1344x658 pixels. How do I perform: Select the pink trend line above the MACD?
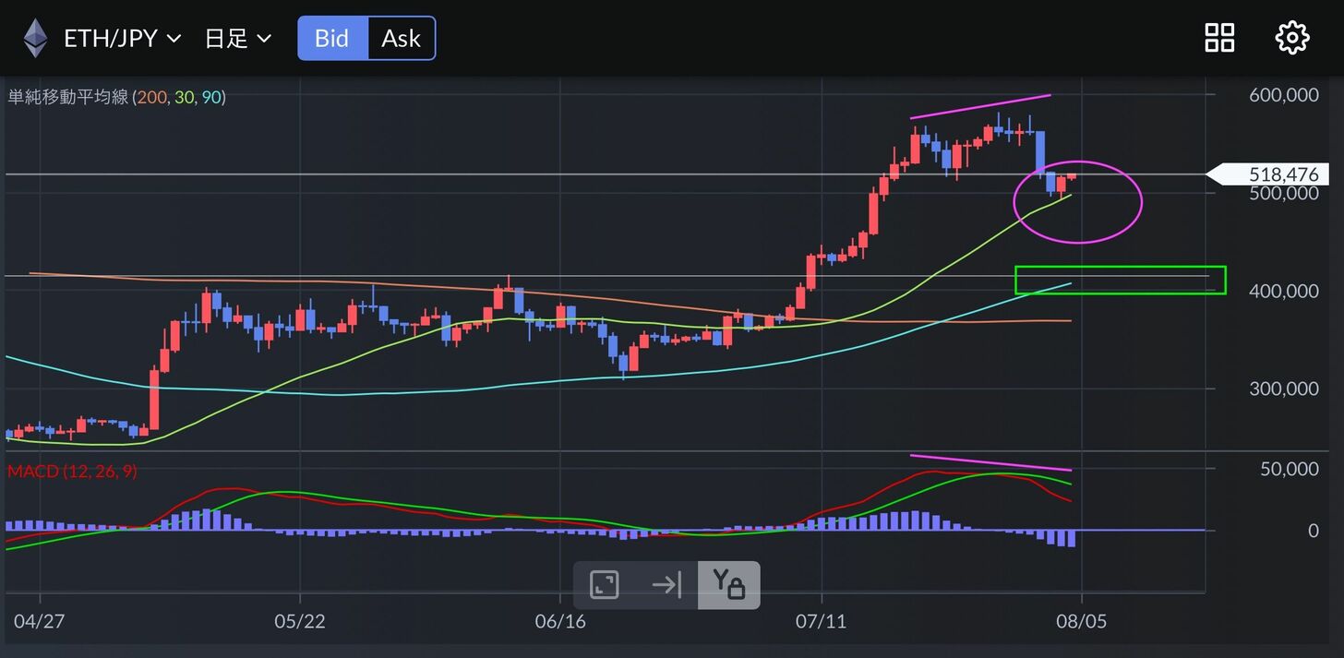coord(990,462)
